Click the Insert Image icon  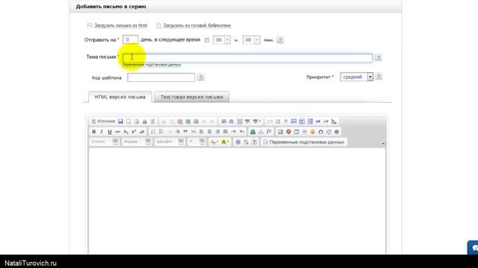[x=280, y=132]
